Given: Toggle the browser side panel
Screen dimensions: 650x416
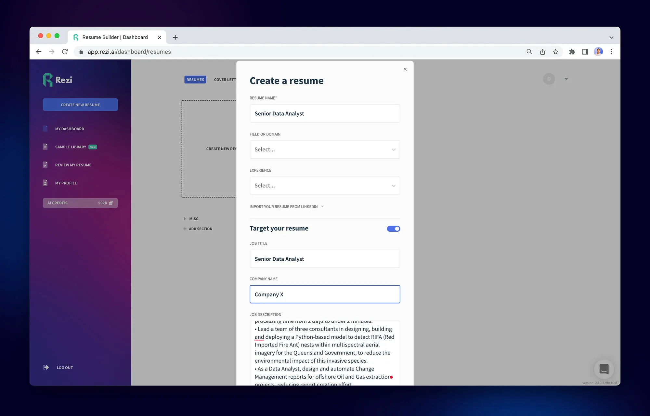Looking at the screenshot, I should [585, 52].
